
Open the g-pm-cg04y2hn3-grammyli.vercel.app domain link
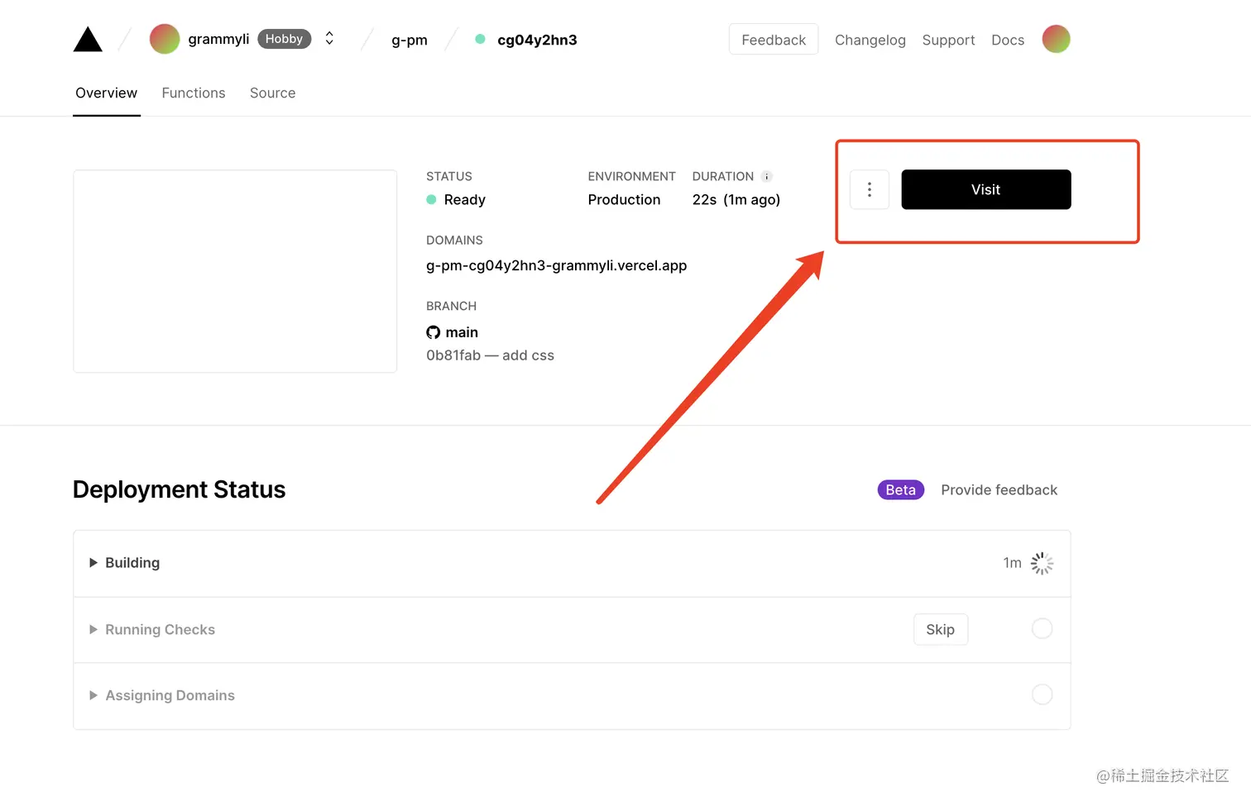(x=556, y=265)
